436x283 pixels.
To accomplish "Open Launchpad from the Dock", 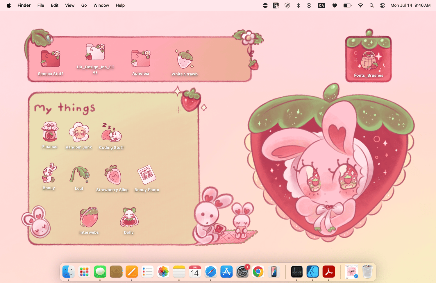I will [x=84, y=272].
